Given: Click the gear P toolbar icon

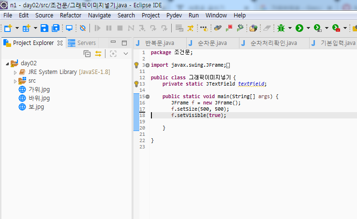Looking at the screenshot, I should click(240, 28).
